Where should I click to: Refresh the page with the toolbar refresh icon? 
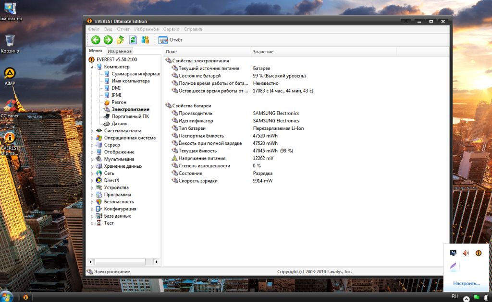pos(133,40)
